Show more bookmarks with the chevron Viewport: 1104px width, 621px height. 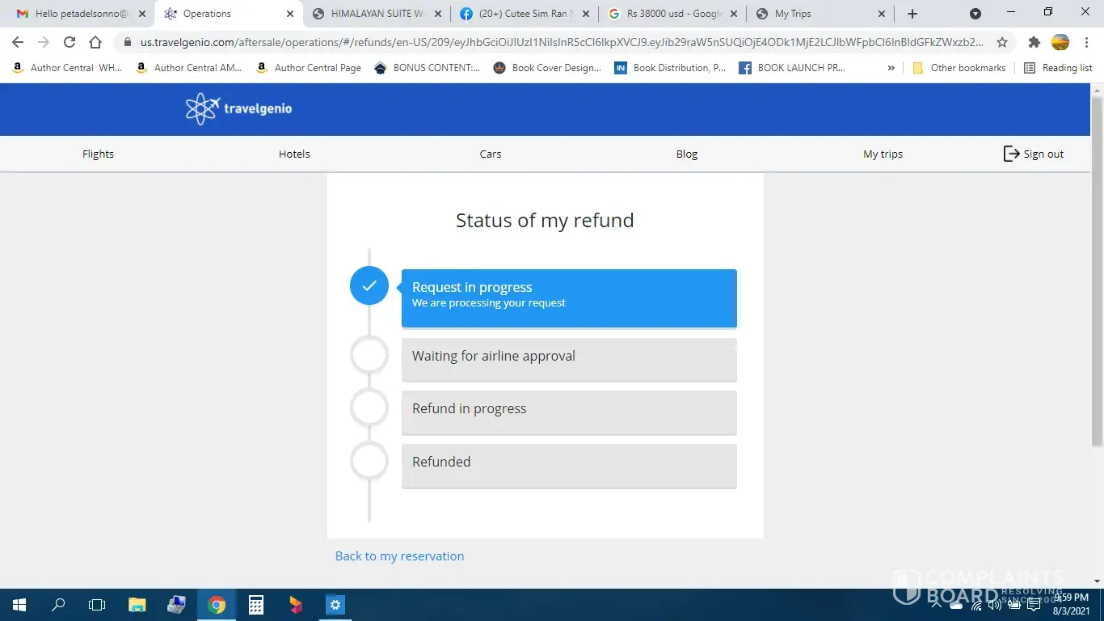coord(891,68)
